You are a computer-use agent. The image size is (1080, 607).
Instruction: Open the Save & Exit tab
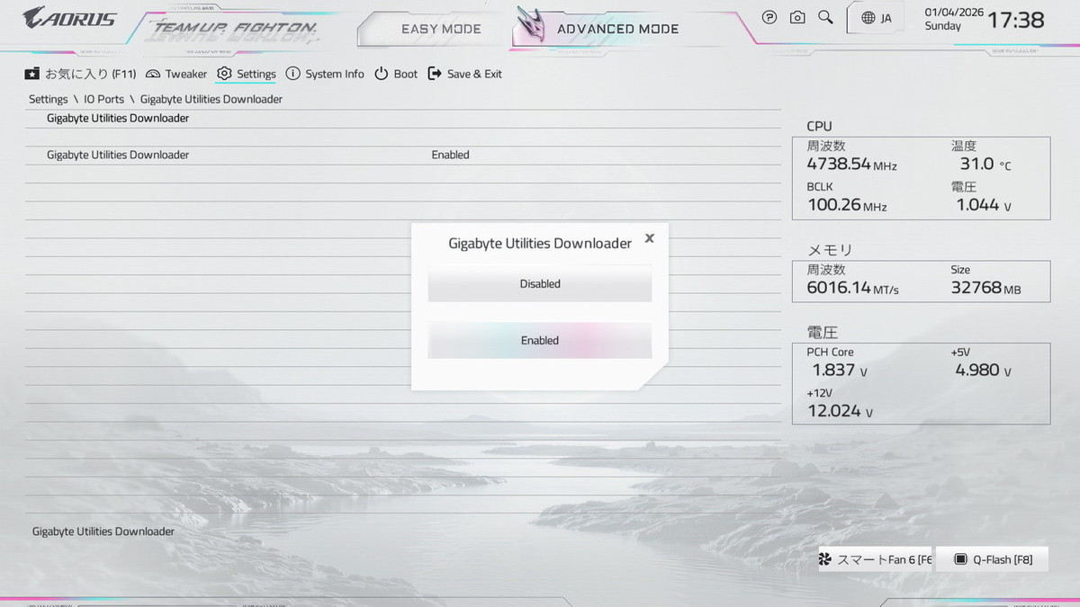[465, 74]
